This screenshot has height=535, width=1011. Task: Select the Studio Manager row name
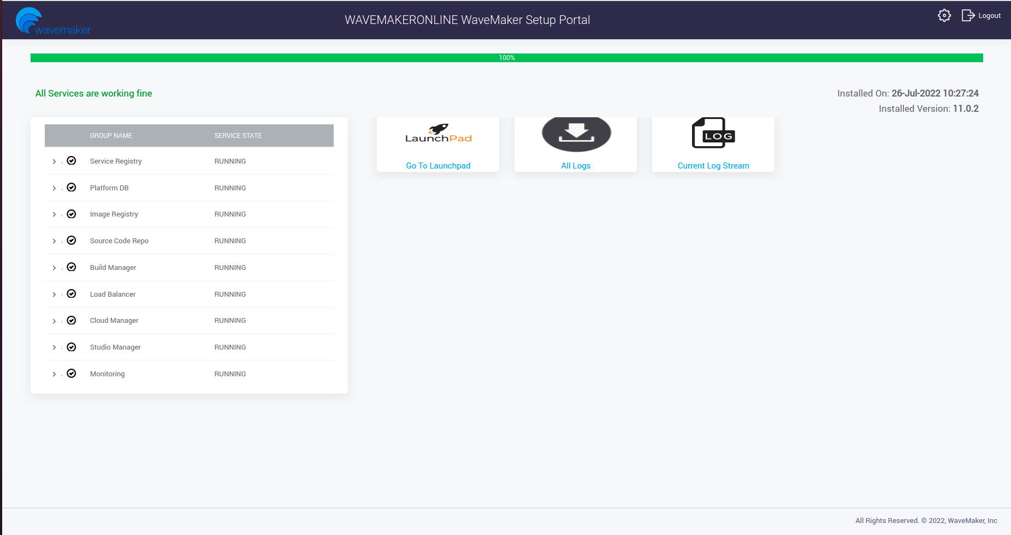(115, 347)
